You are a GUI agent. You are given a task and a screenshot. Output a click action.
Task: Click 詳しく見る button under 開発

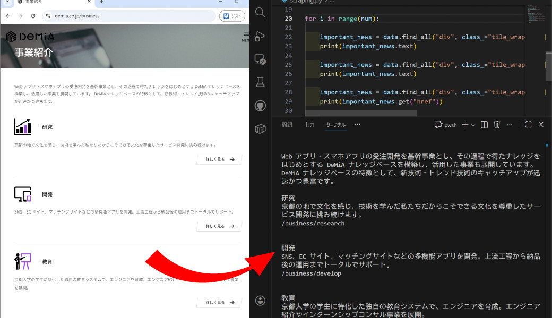[x=219, y=226]
